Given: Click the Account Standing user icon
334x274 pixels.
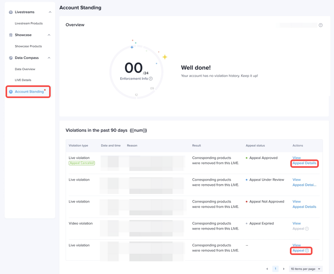Looking at the screenshot, I should pyautogui.click(x=11, y=92).
